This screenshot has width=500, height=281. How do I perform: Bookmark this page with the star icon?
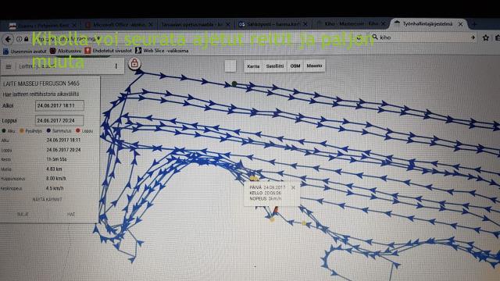tap(486, 37)
